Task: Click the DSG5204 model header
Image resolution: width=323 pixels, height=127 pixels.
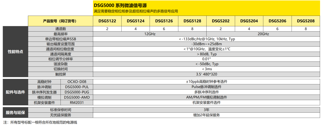Action: [249, 21]
